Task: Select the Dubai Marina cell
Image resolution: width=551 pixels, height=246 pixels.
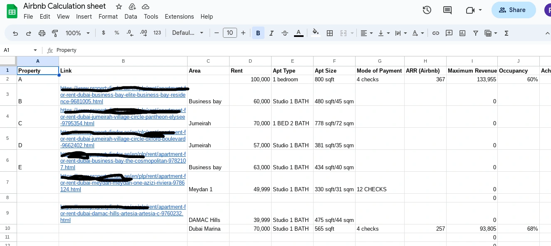Action: (208, 229)
